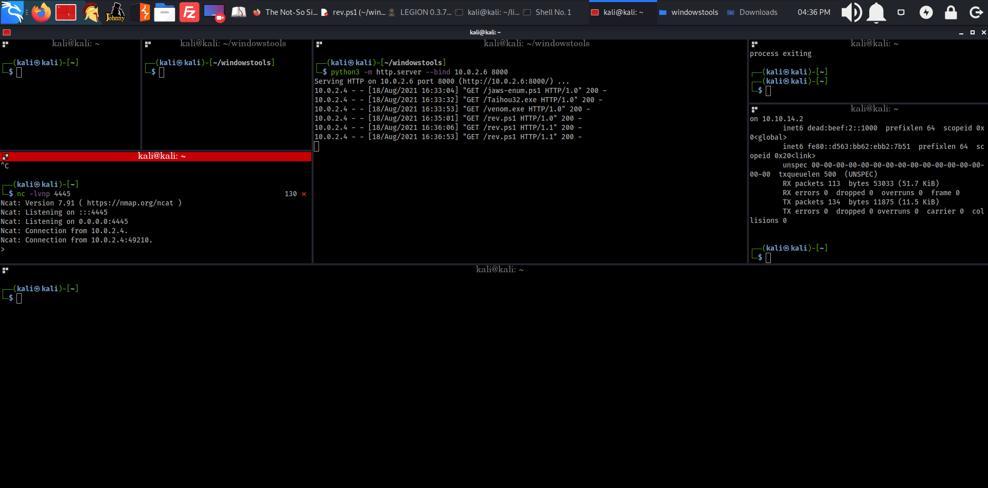
Task: Open group menu of top-left terminal pane
Action: (5, 44)
